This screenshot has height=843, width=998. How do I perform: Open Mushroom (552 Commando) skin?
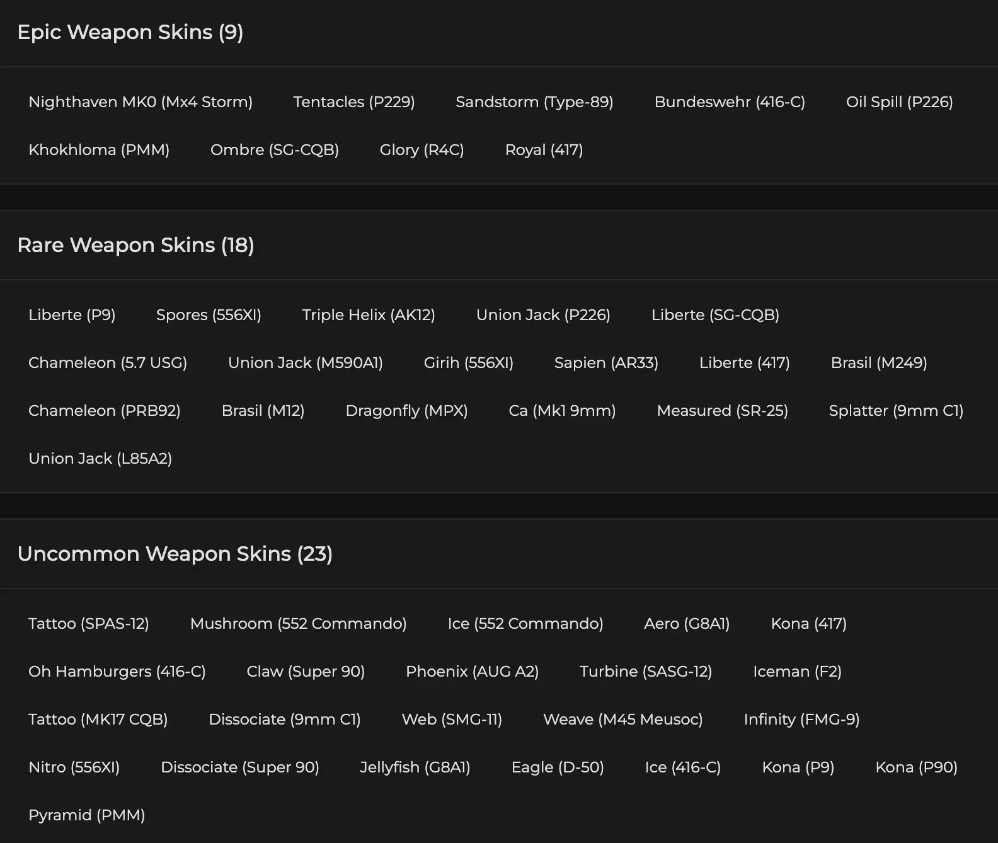(x=298, y=624)
